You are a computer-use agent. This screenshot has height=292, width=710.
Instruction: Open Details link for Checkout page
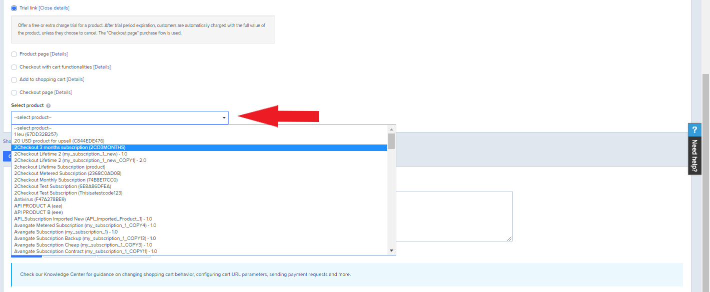[x=63, y=92]
